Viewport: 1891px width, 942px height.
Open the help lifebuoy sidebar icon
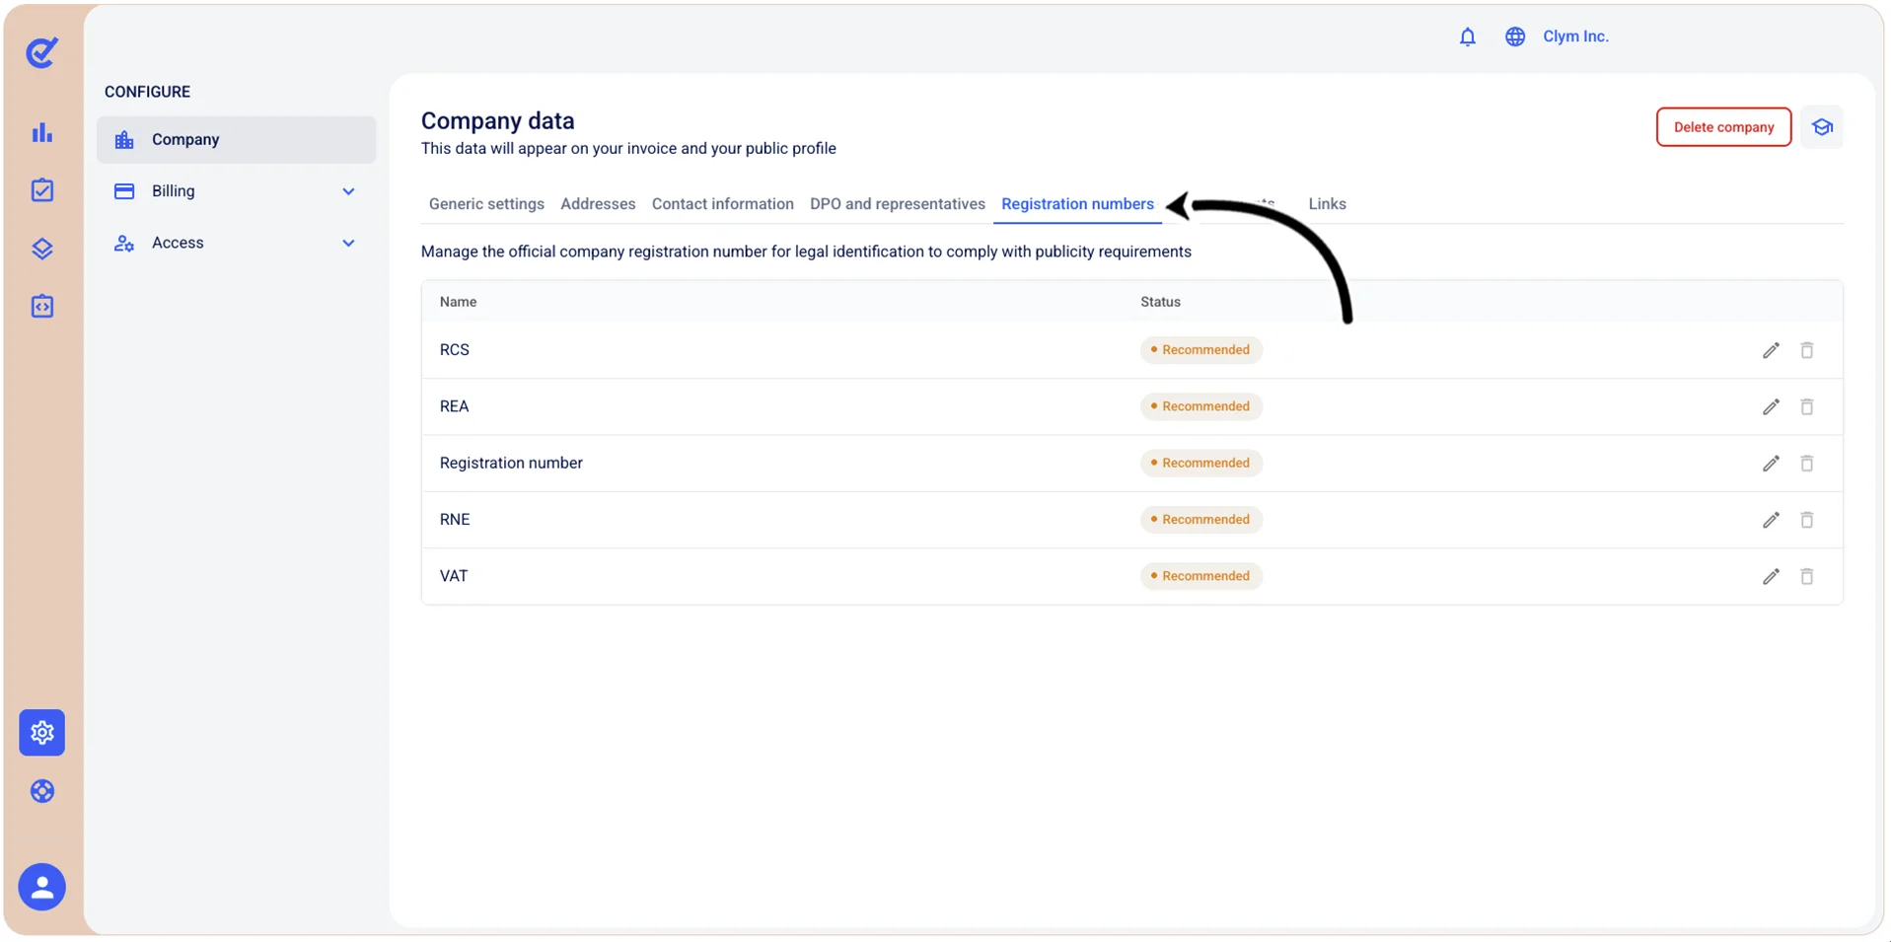[41, 791]
